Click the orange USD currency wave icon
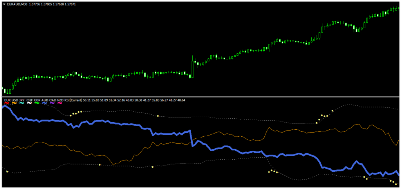The width and height of the screenshot is (401, 189). point(14,103)
